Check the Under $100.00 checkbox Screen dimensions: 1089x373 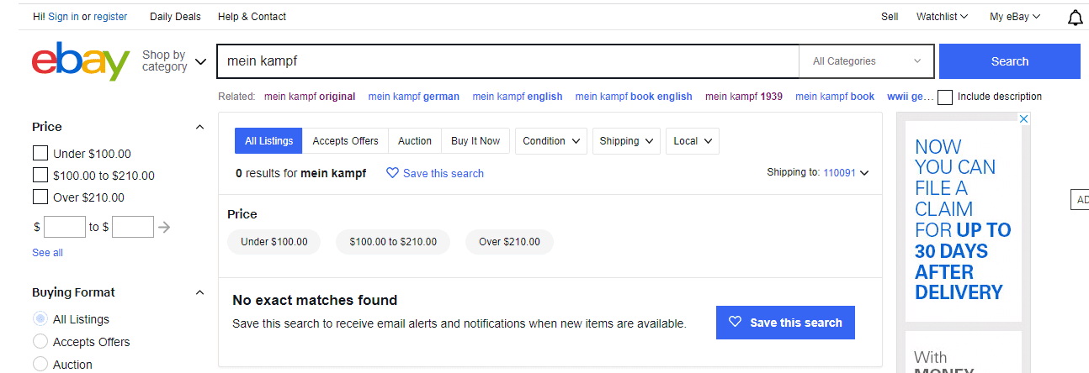coord(40,154)
